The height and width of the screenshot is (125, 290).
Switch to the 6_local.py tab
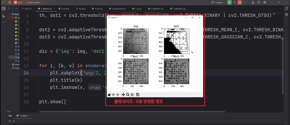coord(64,9)
